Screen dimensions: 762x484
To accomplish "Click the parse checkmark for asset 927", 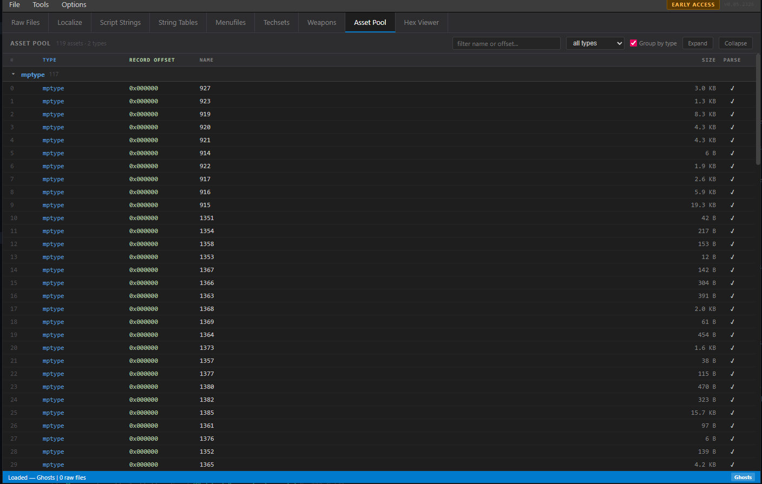I will (x=732, y=88).
